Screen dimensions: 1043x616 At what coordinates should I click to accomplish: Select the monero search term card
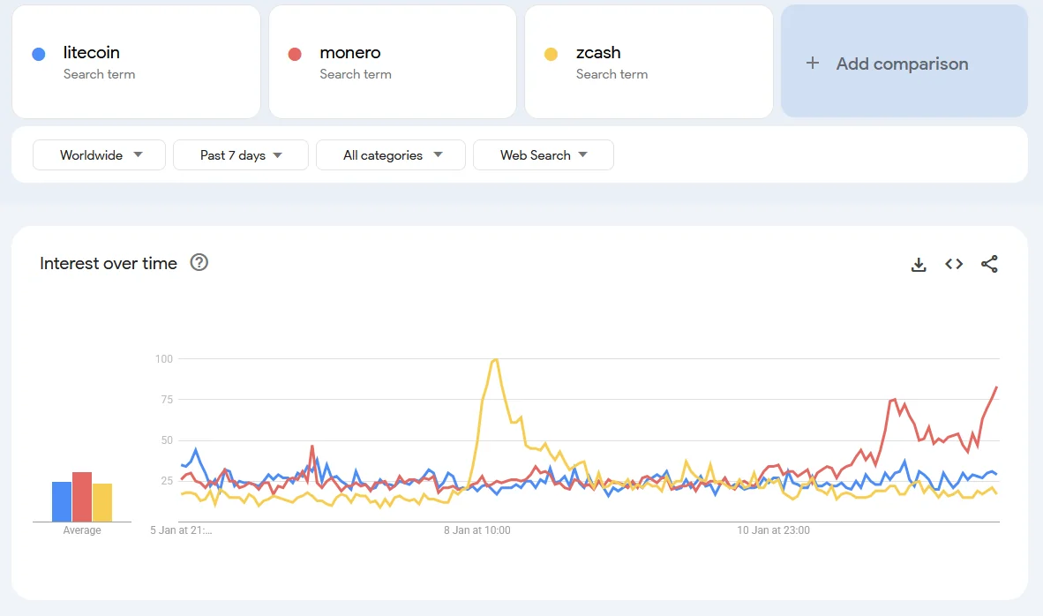point(392,62)
